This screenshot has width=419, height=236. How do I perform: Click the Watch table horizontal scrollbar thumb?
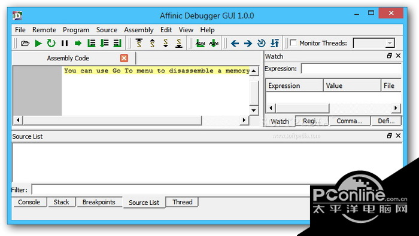pos(302,108)
